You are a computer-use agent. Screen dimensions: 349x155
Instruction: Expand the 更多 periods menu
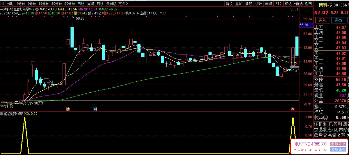coord(123,4)
